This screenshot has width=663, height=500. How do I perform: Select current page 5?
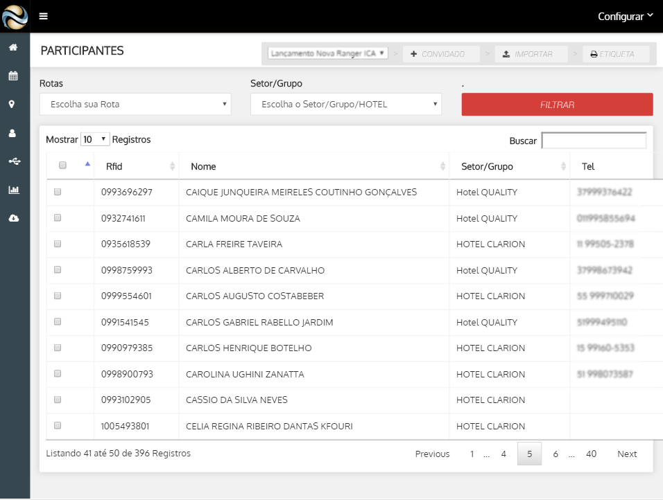pyautogui.click(x=529, y=454)
